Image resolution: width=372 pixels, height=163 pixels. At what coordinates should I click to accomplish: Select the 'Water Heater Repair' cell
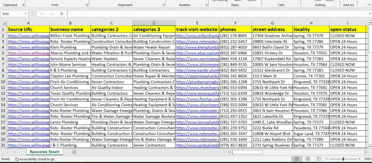[x=154, y=47]
